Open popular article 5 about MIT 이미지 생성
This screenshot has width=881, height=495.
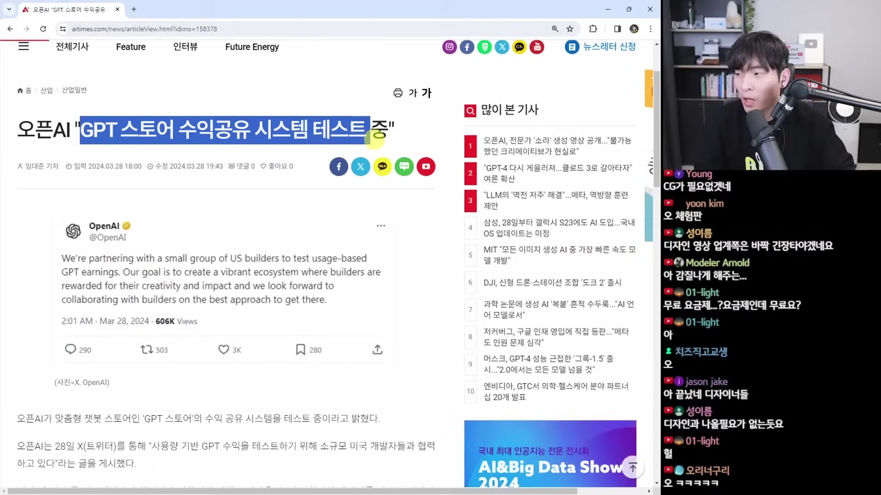point(560,255)
